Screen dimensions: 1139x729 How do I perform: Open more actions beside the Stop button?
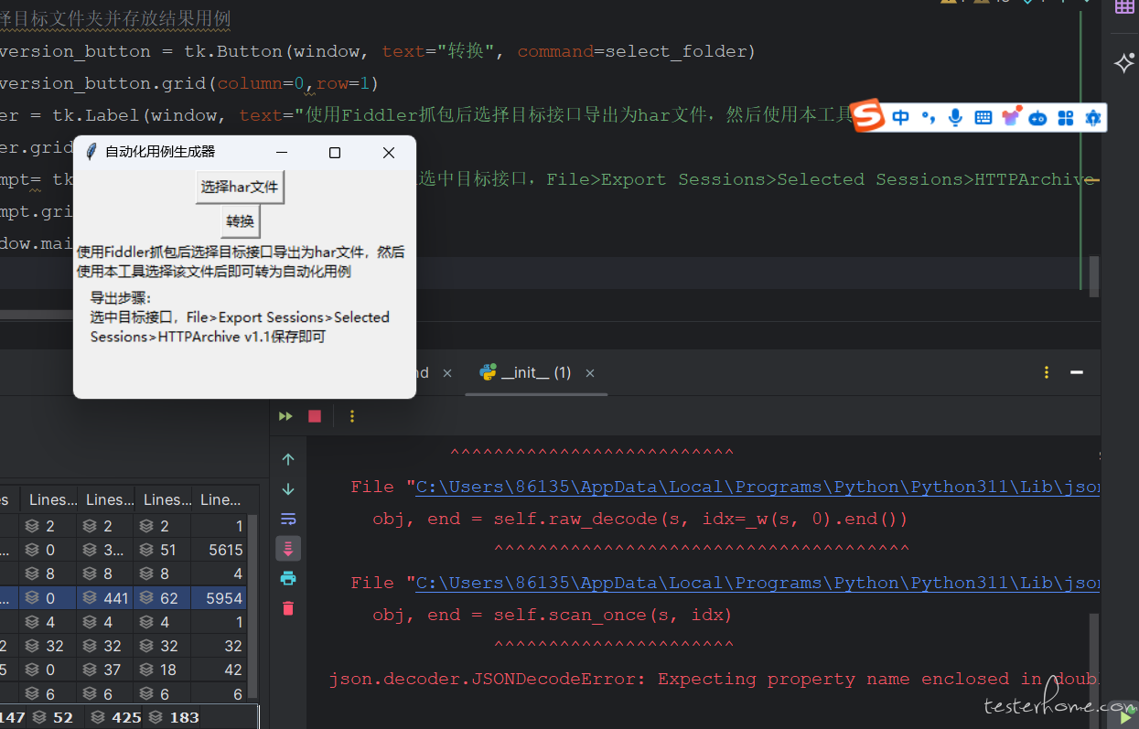pyautogui.click(x=352, y=416)
